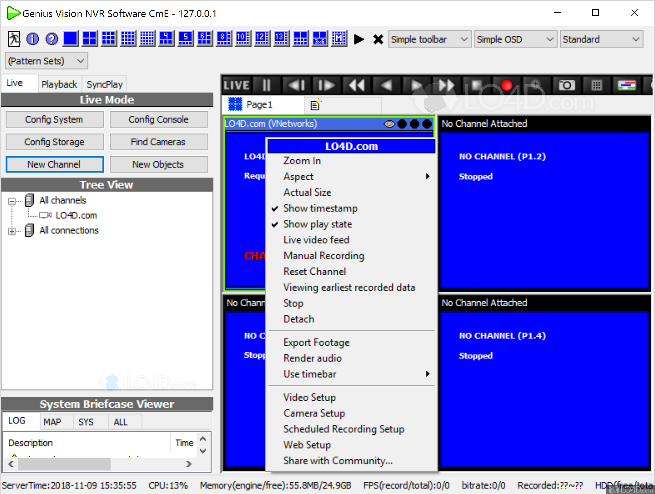The height and width of the screenshot is (494, 655).
Task: Toggle the eye icon on LO4D.com channel
Action: (389, 124)
